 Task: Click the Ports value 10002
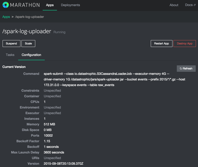pyautogui.click(x=48, y=135)
